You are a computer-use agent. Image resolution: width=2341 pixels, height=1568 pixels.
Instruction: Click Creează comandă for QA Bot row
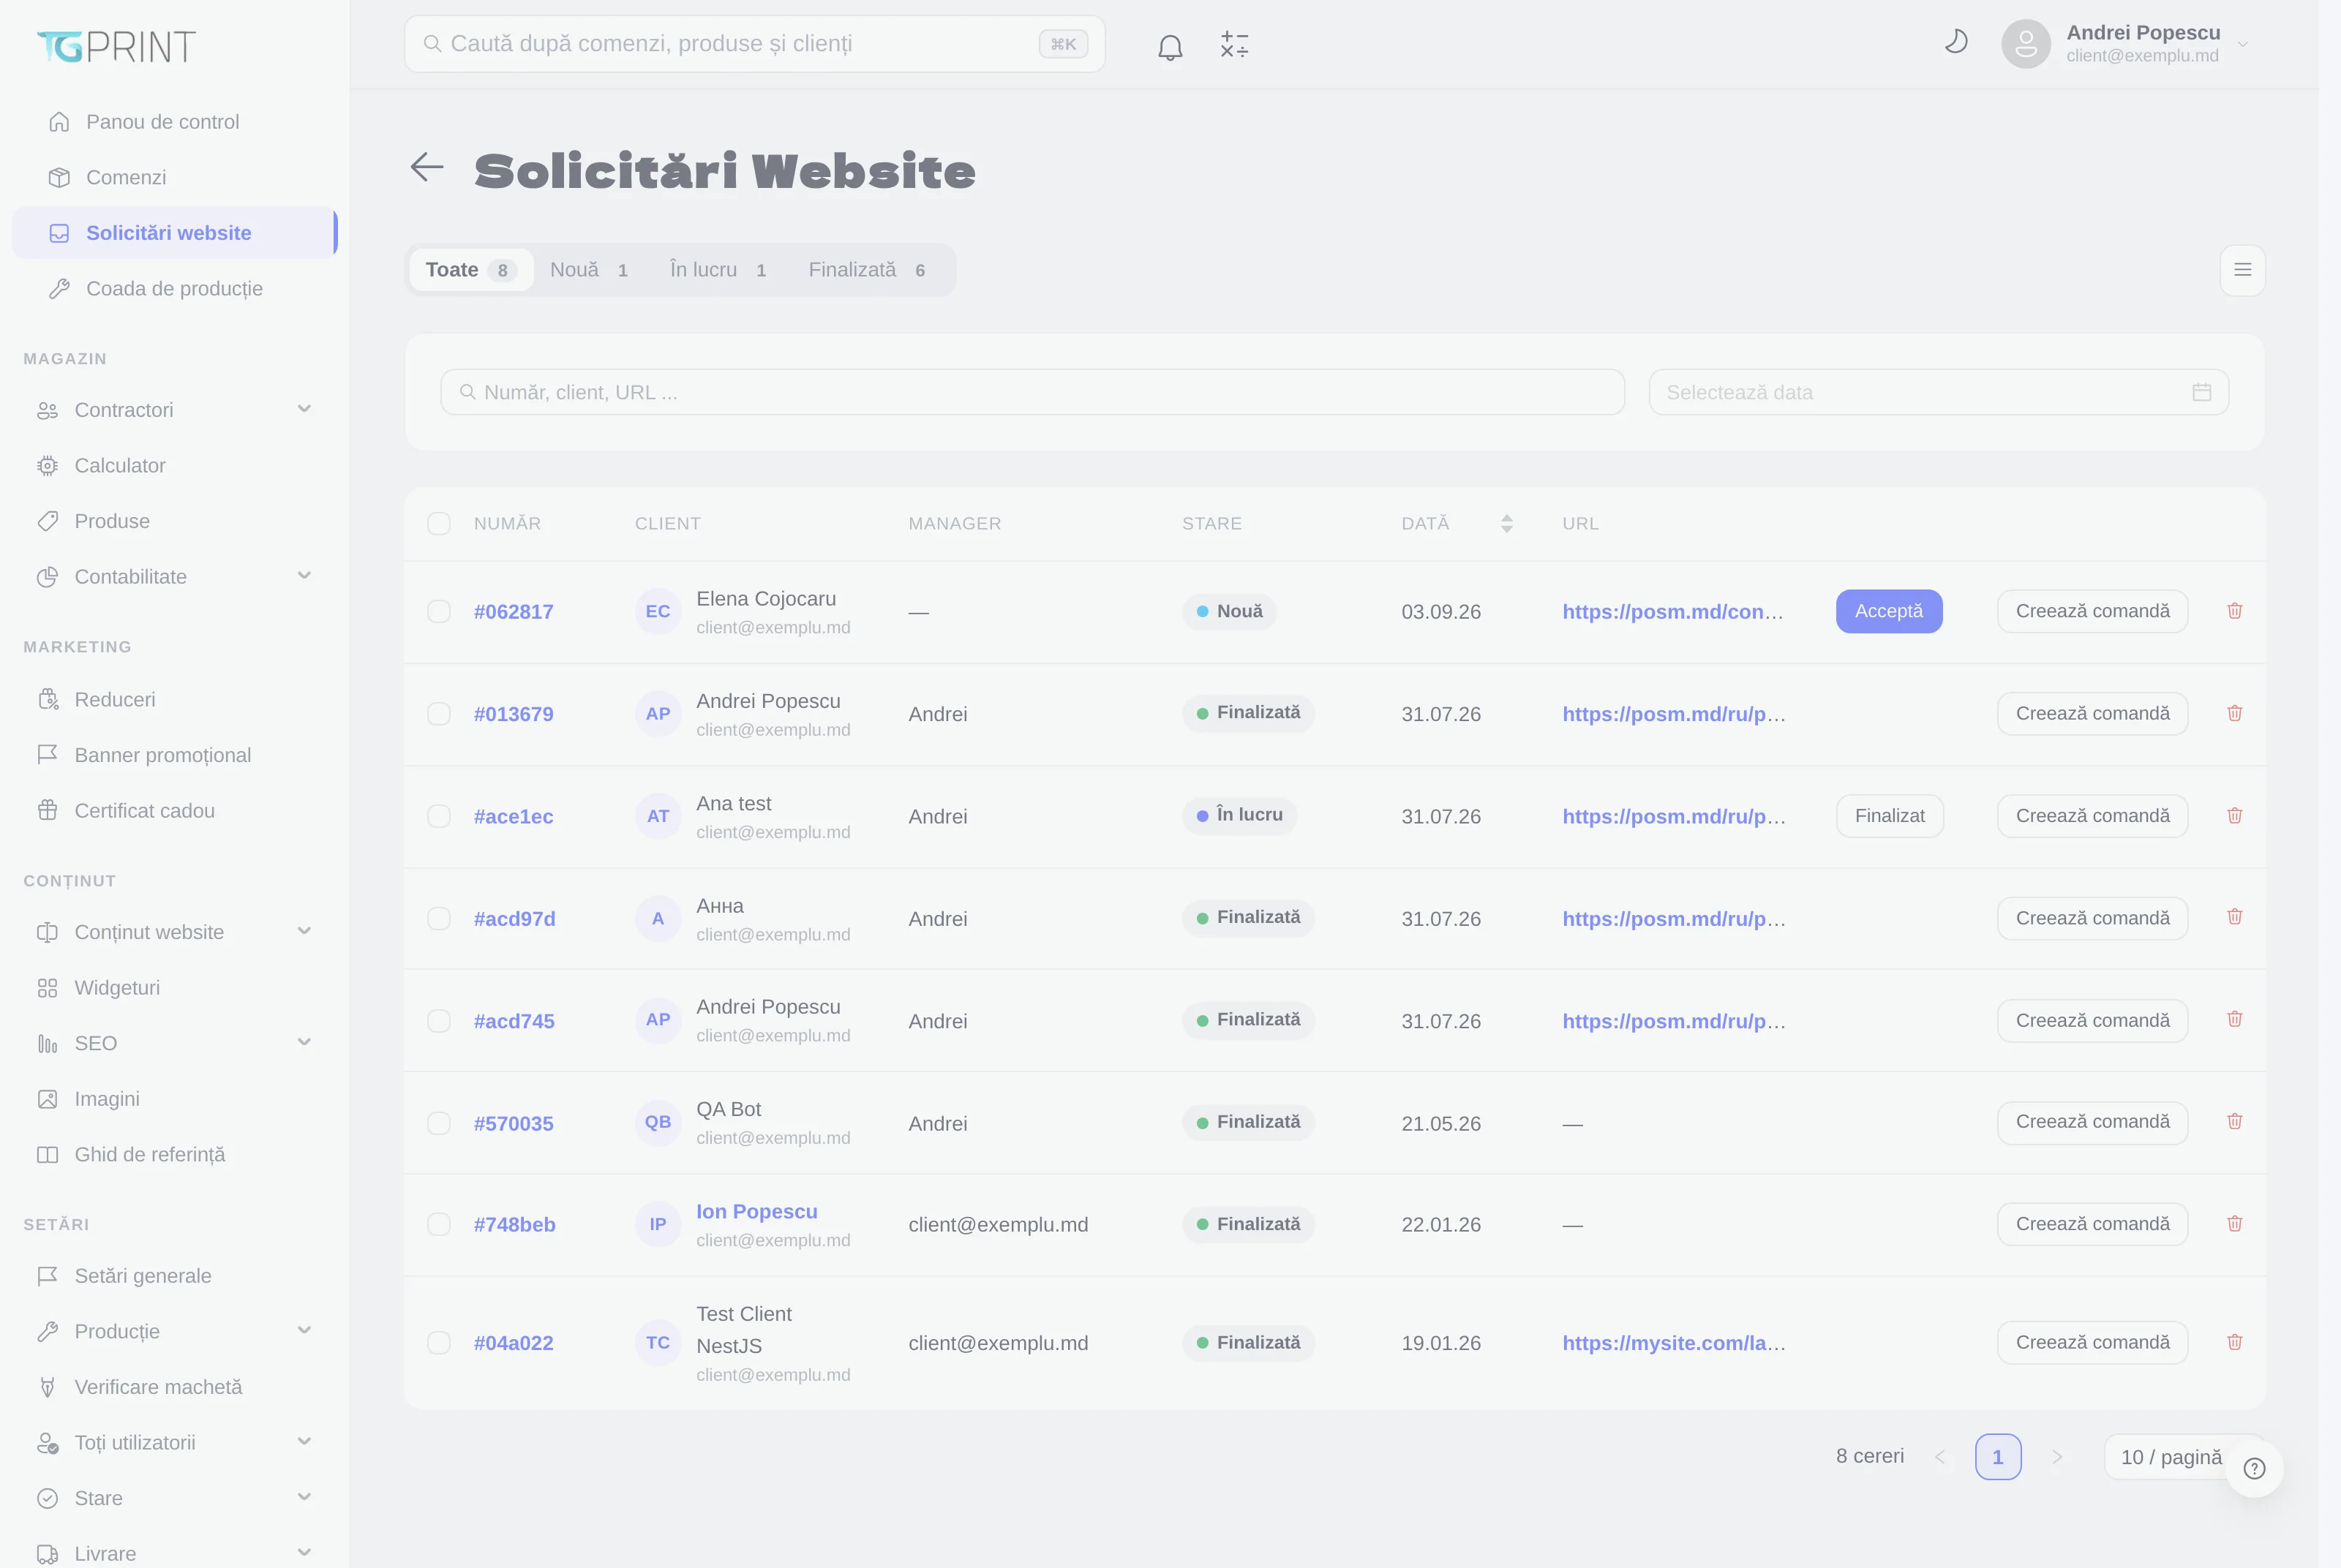tap(2092, 1122)
